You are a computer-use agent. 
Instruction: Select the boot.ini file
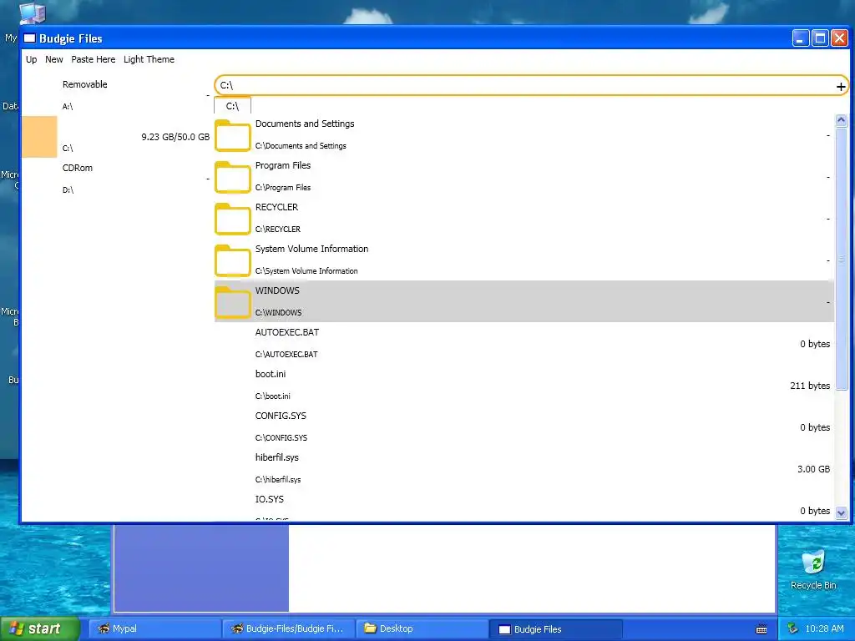point(524,386)
